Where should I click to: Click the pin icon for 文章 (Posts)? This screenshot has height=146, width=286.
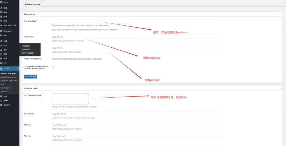coord(1,8)
